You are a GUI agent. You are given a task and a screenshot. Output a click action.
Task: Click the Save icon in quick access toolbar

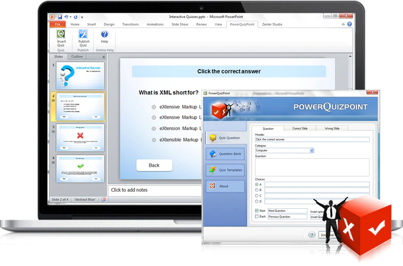(x=60, y=17)
